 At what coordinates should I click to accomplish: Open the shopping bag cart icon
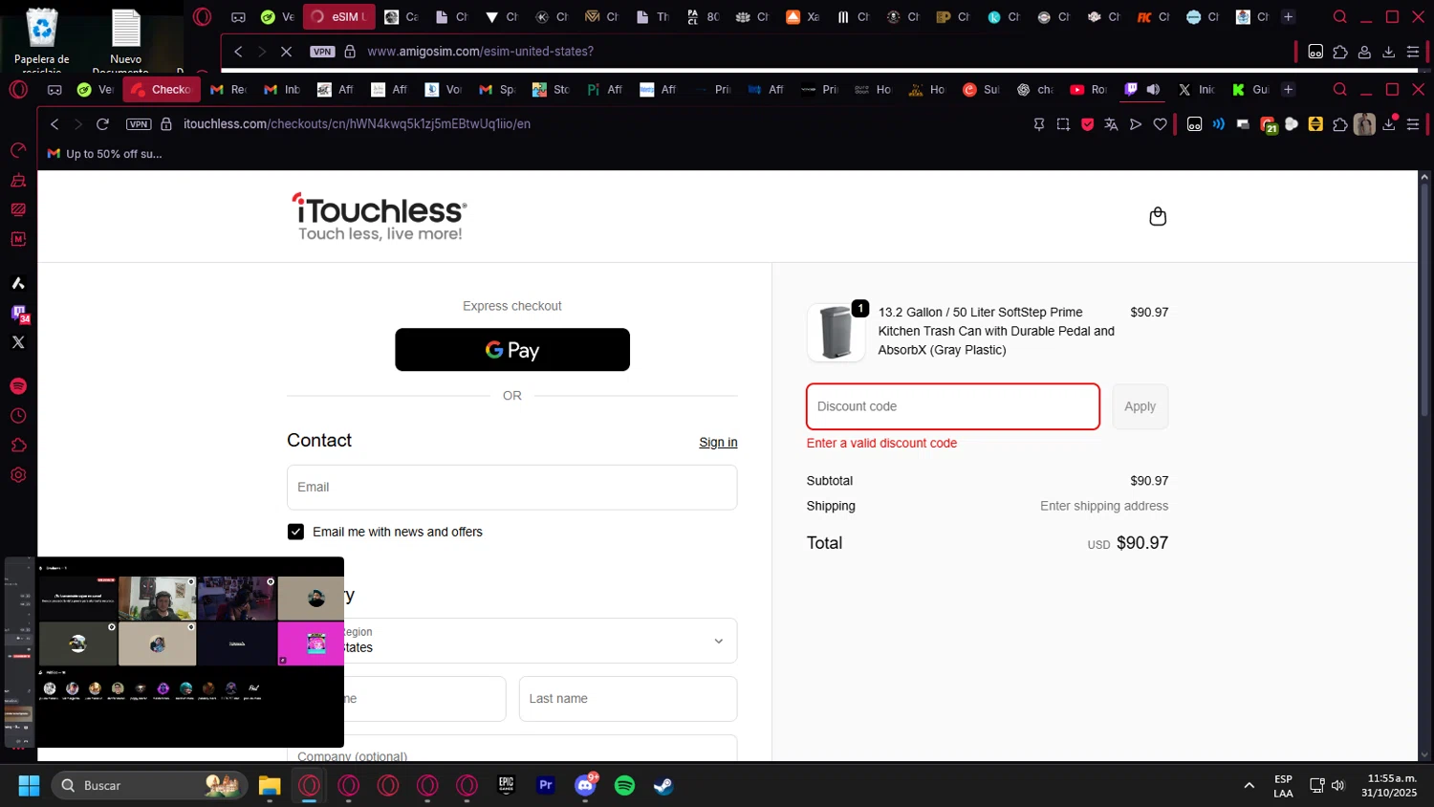tap(1158, 216)
